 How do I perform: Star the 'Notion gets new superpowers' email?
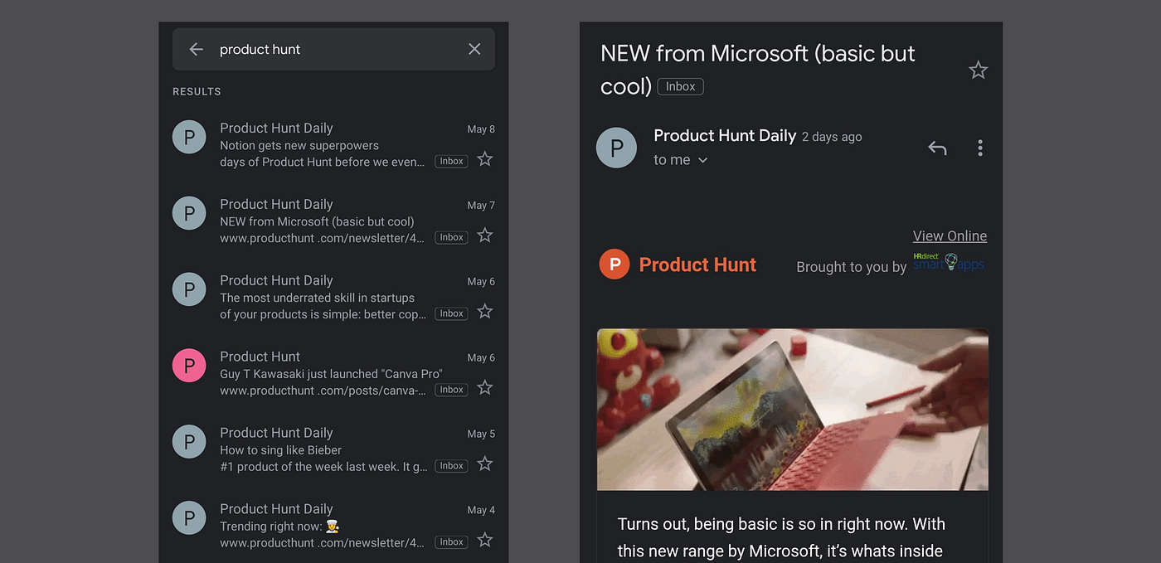click(x=485, y=159)
